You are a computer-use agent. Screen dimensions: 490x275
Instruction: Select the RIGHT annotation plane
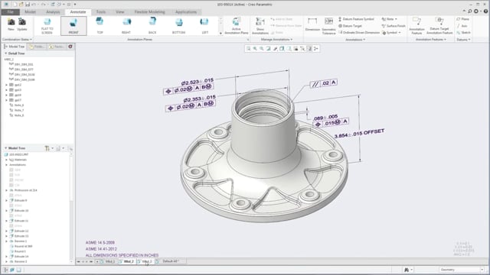(x=126, y=26)
